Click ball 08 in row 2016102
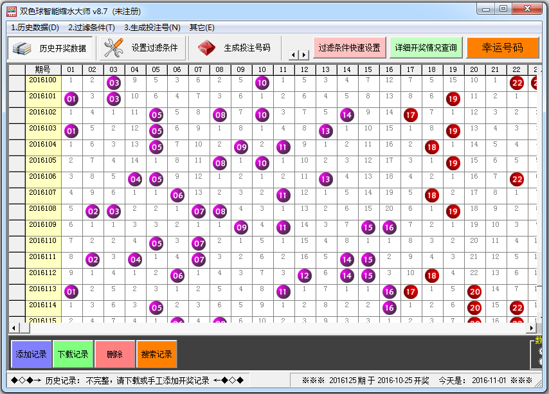549x394 pixels. pos(221,115)
